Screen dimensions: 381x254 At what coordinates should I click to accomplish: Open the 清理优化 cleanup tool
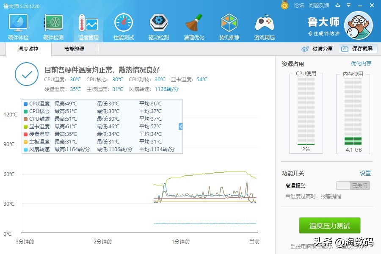pos(193,25)
